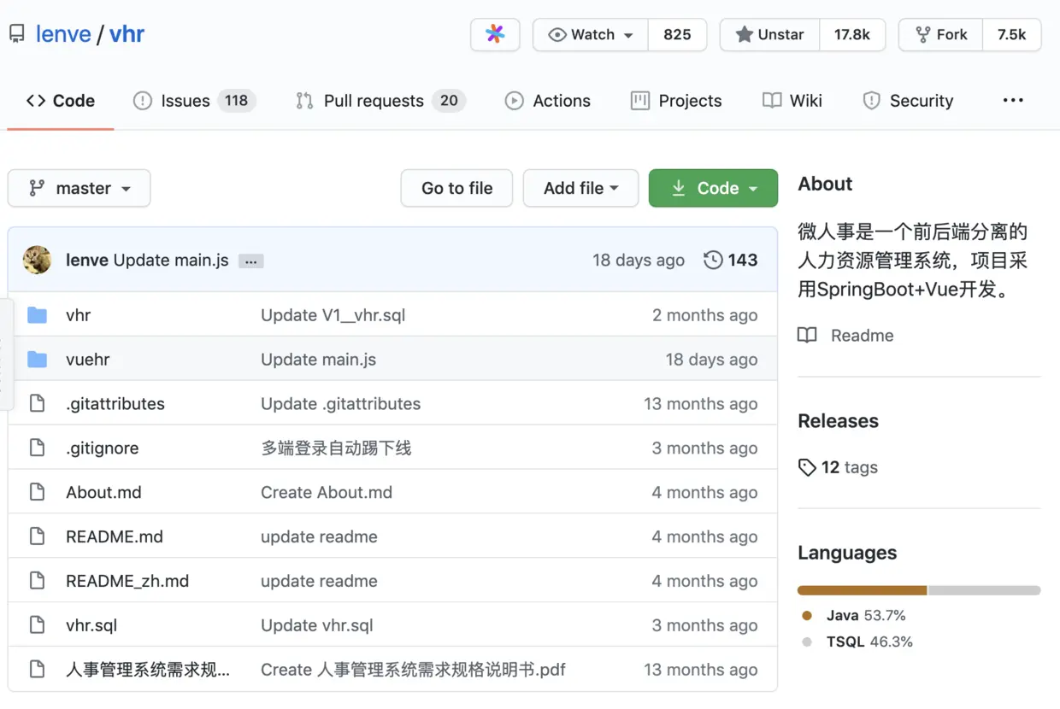Open the vhr folder
Viewport: 1060px width, 709px height.
(78, 315)
